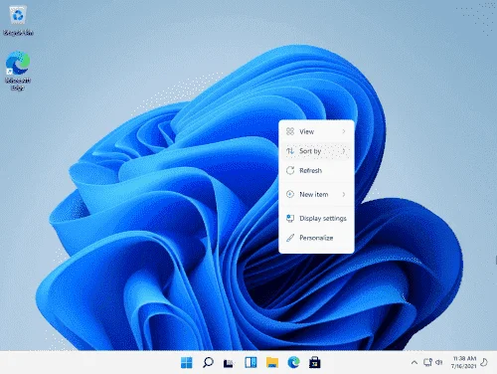Click the volume speaker icon
Screen dimensions: 497x374
(x=439, y=362)
